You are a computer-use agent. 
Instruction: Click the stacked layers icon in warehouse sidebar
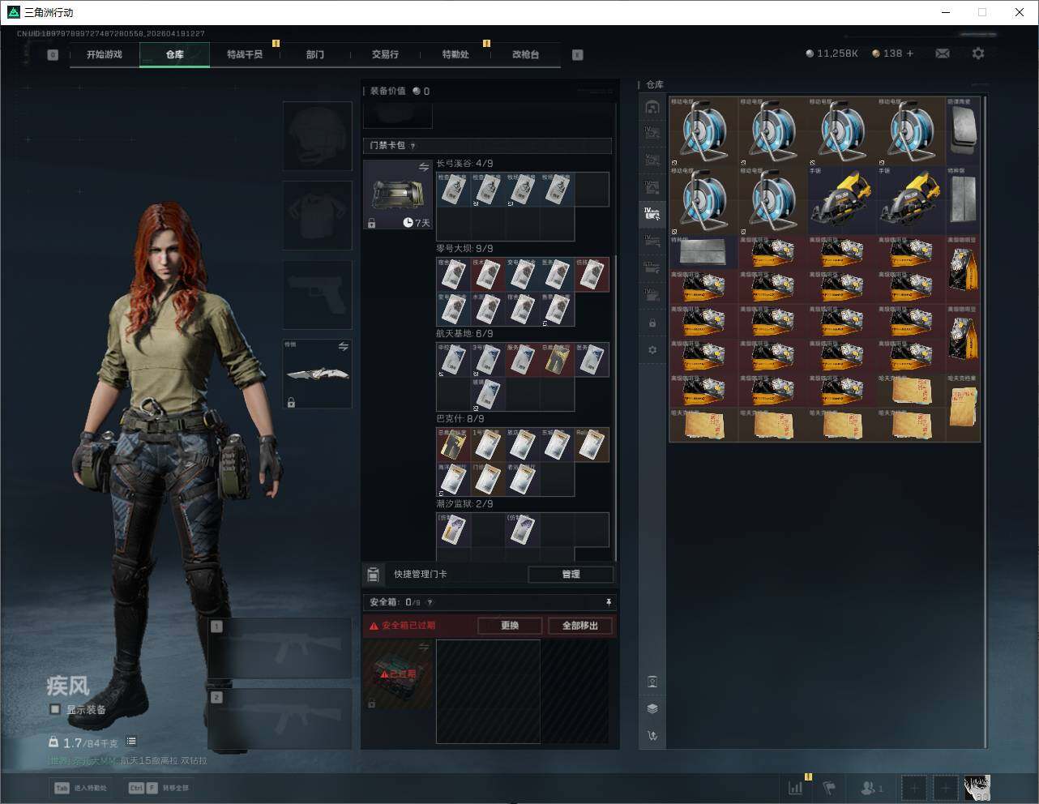tap(652, 708)
